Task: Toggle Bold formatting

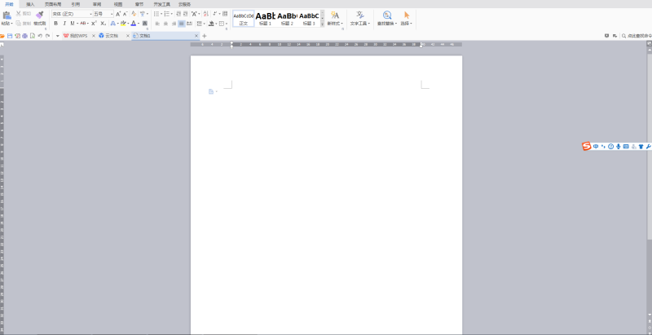Action: click(55, 24)
